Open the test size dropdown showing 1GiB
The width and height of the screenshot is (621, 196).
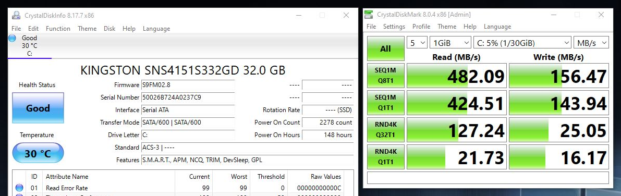[450, 43]
